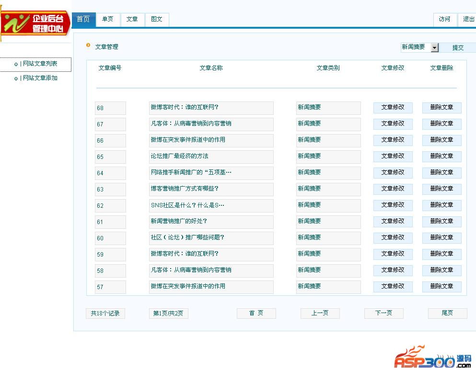476x370 pixels.
Task: Click the 文章名称 column header
Action: (x=211, y=68)
